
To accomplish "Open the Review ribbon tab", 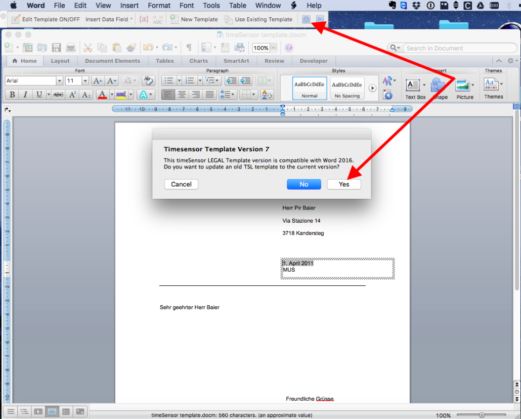I will pyautogui.click(x=274, y=61).
